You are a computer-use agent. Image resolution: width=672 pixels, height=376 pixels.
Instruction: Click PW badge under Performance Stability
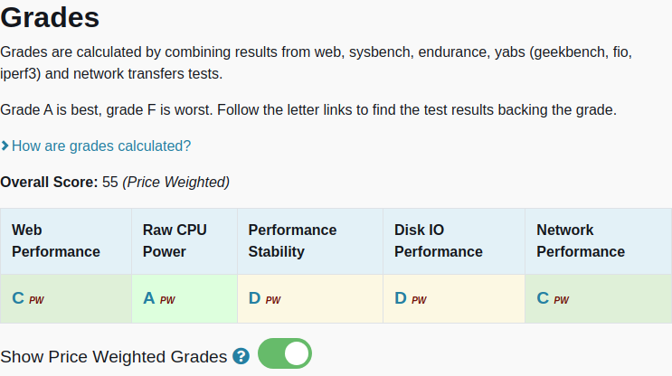point(273,300)
